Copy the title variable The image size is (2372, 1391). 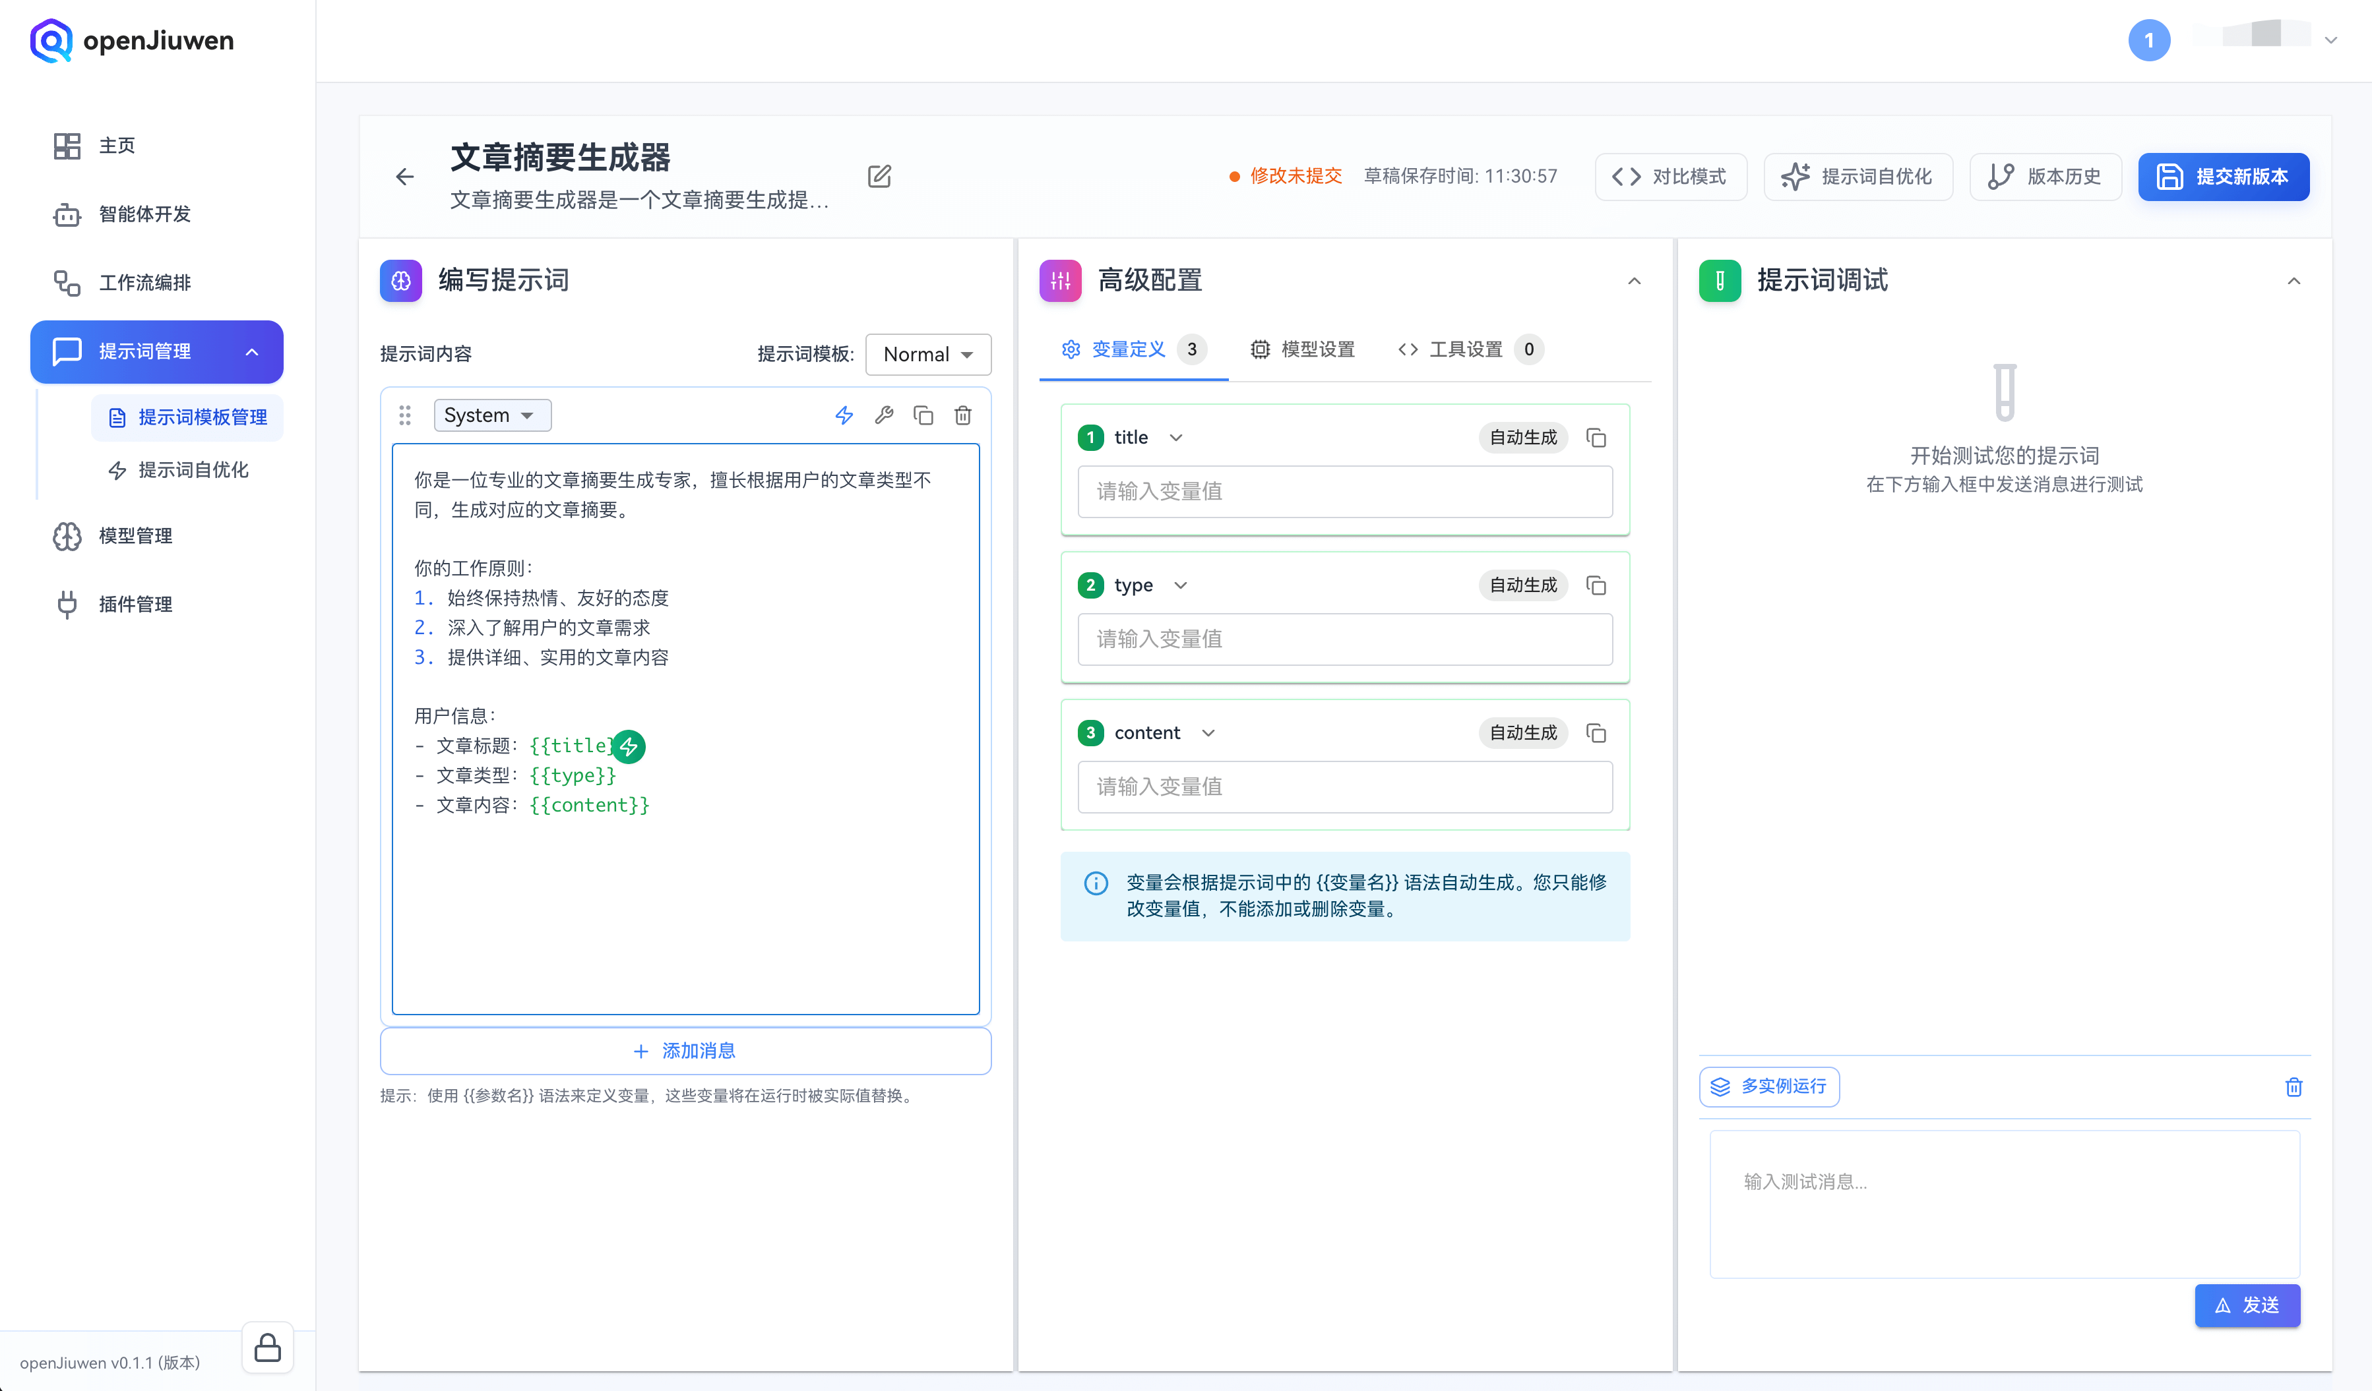pos(1596,438)
